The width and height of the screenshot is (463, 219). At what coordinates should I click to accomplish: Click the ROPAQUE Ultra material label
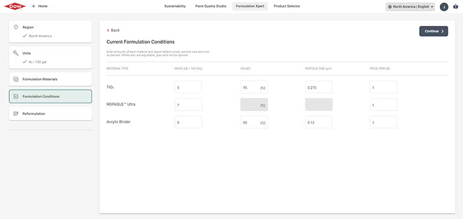click(121, 104)
